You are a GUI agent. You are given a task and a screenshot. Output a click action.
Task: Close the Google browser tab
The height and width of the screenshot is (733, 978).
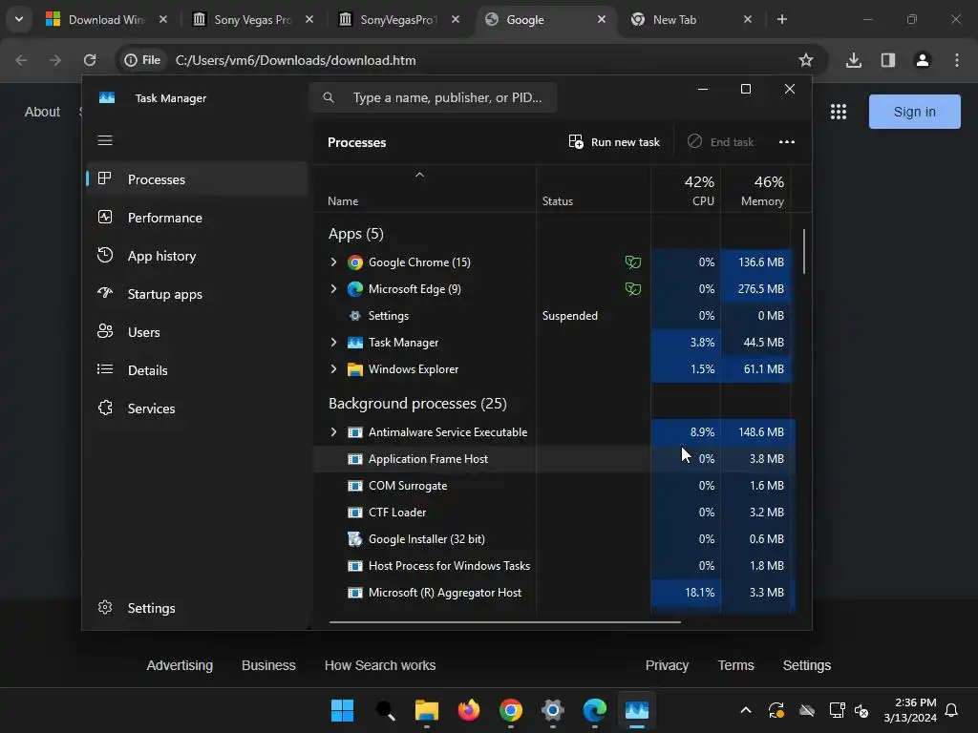coord(602,19)
